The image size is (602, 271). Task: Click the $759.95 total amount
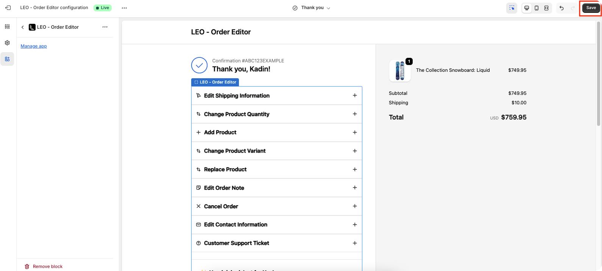pos(514,117)
